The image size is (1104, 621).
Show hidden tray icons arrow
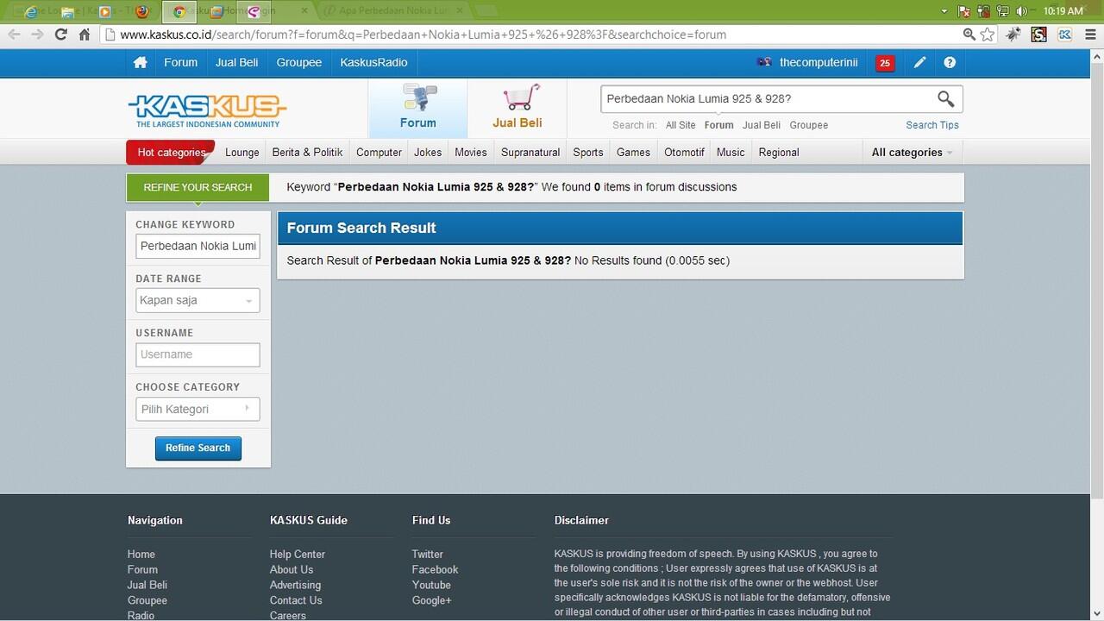[944, 11]
